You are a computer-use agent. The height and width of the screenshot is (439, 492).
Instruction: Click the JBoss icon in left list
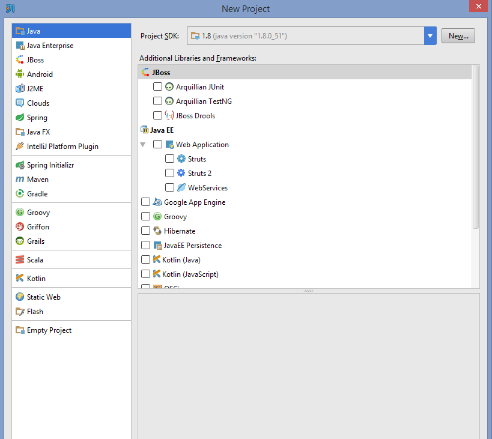click(x=20, y=60)
